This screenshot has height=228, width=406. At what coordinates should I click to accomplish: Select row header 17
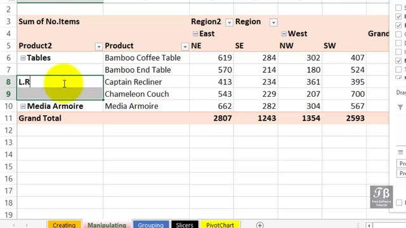[8, 191]
